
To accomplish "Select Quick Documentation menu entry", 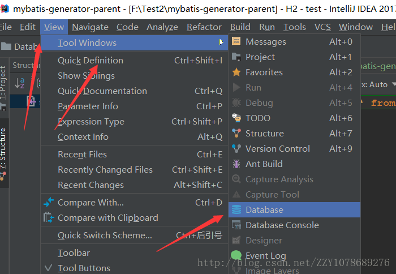I will 134,91.
